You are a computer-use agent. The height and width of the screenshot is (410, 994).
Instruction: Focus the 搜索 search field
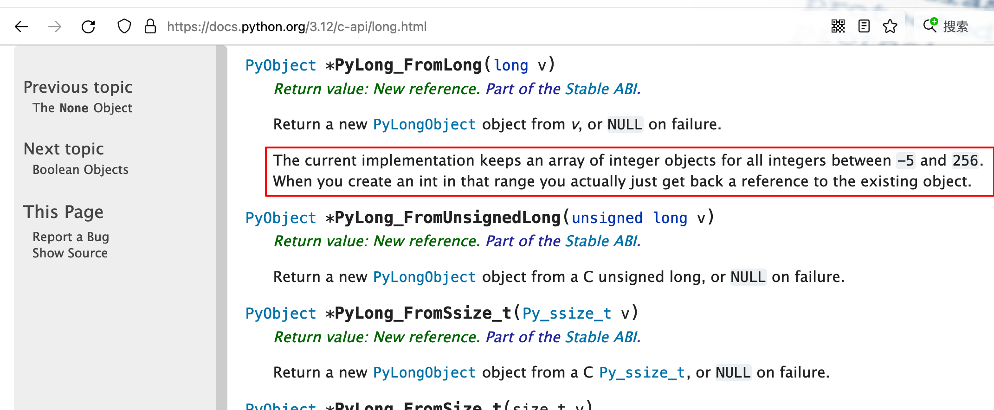click(x=956, y=27)
